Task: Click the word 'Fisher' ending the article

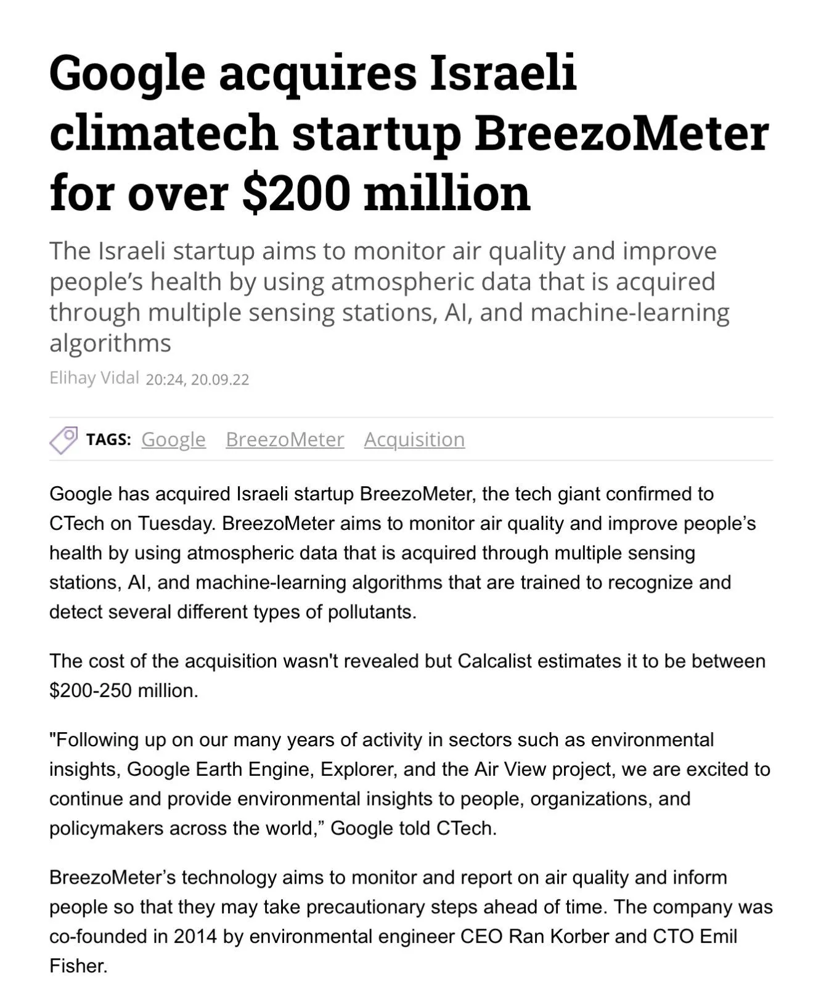Action: 78,966
